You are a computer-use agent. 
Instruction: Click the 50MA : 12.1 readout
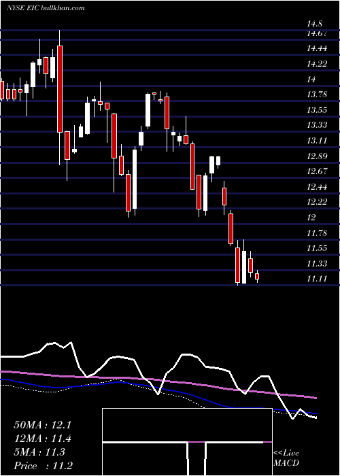pos(42,425)
